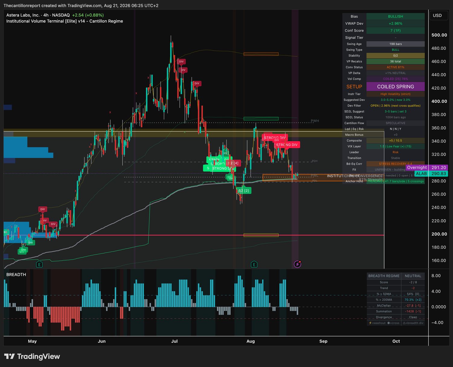453x367 pixels.
Task: Select the Breadth Regime NEUTRAL value
Action: [413, 276]
